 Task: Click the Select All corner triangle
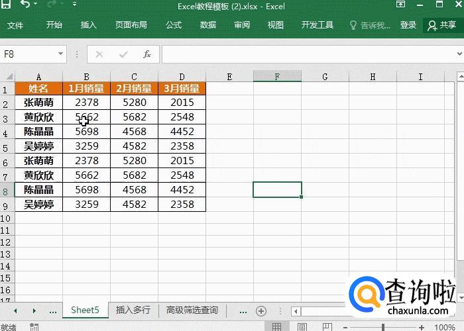pyautogui.click(x=8, y=77)
